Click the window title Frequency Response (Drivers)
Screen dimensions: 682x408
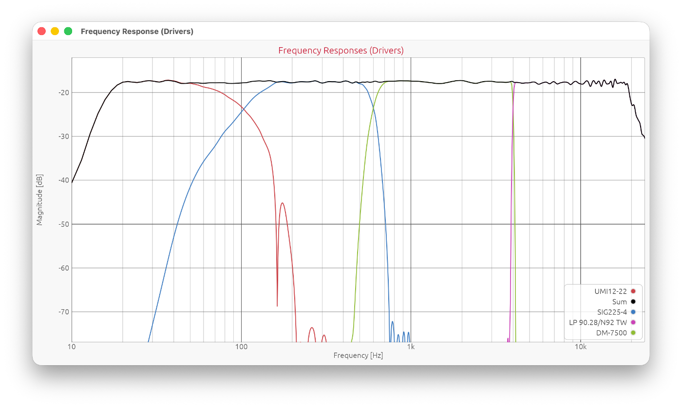(137, 32)
